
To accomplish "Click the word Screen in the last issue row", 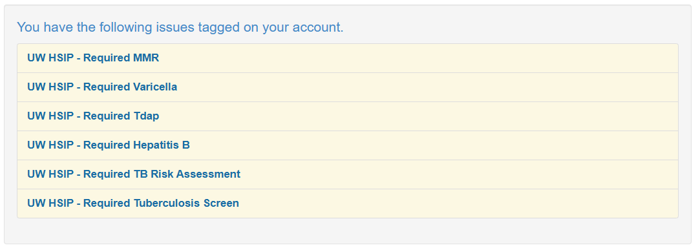I will coord(221,203).
